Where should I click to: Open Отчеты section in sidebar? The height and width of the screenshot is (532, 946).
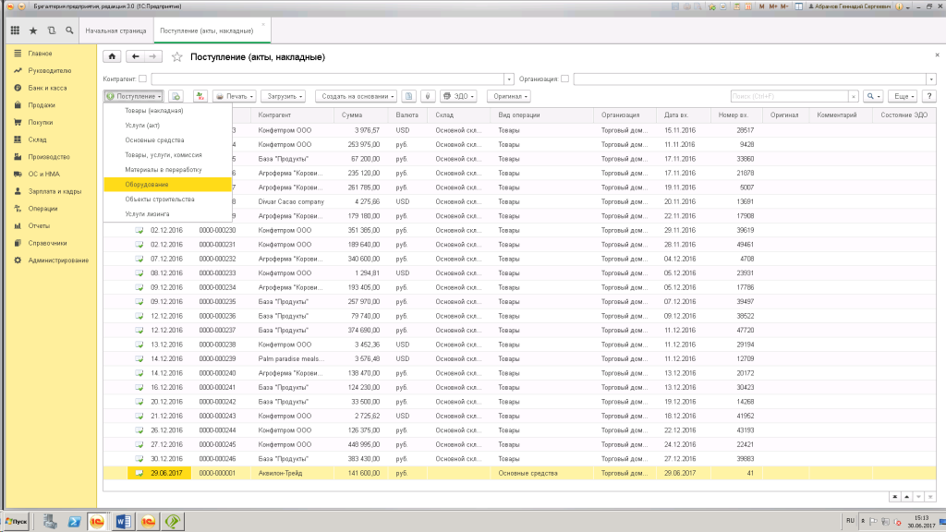click(39, 225)
